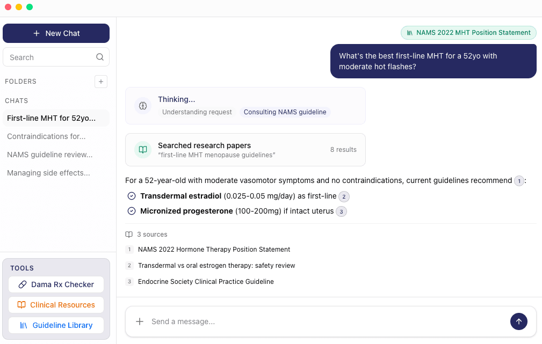Open the Contraindications for... chat

pos(56,136)
